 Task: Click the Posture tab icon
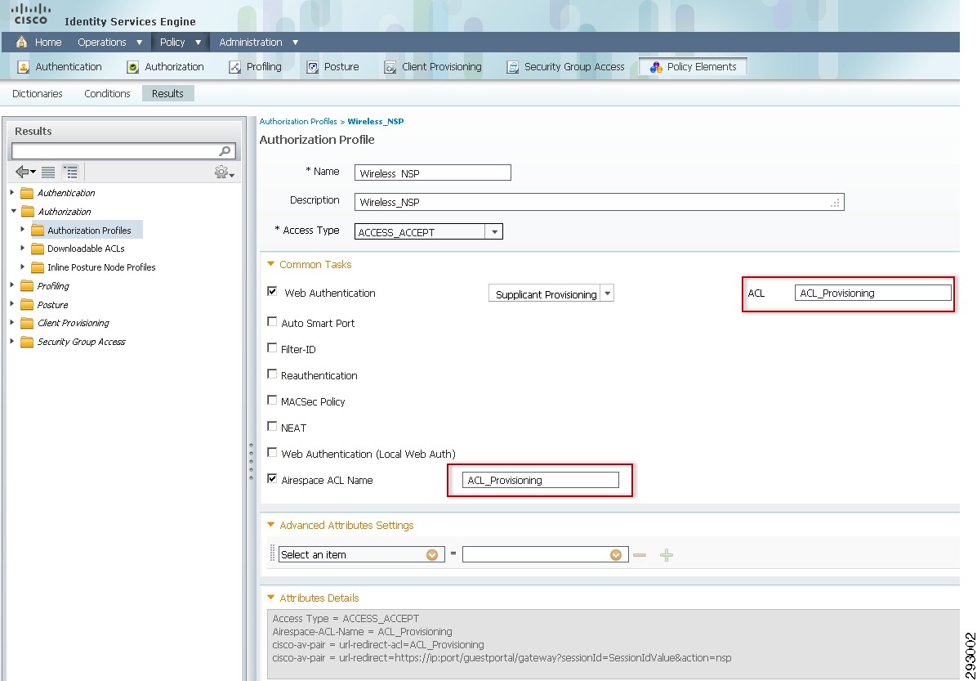tap(313, 67)
